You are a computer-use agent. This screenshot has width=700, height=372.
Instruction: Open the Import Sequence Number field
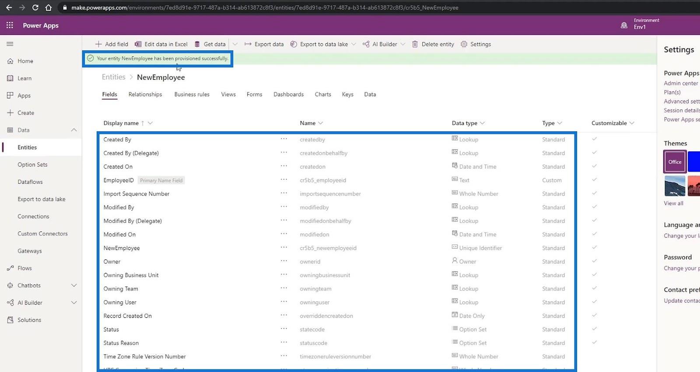pyautogui.click(x=136, y=194)
